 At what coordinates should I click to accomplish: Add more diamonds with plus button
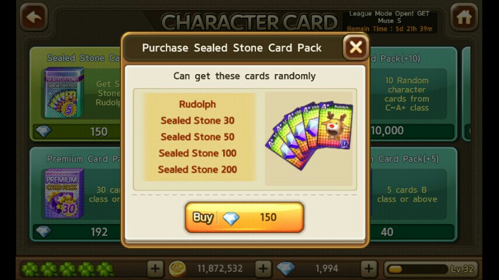[x=369, y=269]
